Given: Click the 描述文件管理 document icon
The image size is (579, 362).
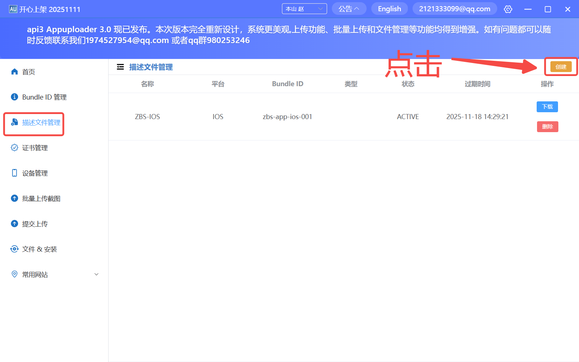Looking at the screenshot, I should [x=14, y=122].
